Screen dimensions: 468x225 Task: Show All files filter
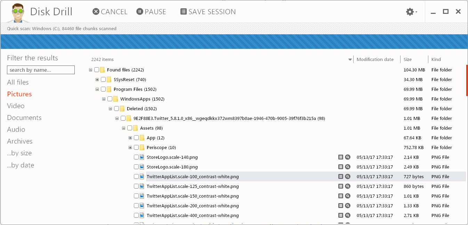(x=18, y=83)
